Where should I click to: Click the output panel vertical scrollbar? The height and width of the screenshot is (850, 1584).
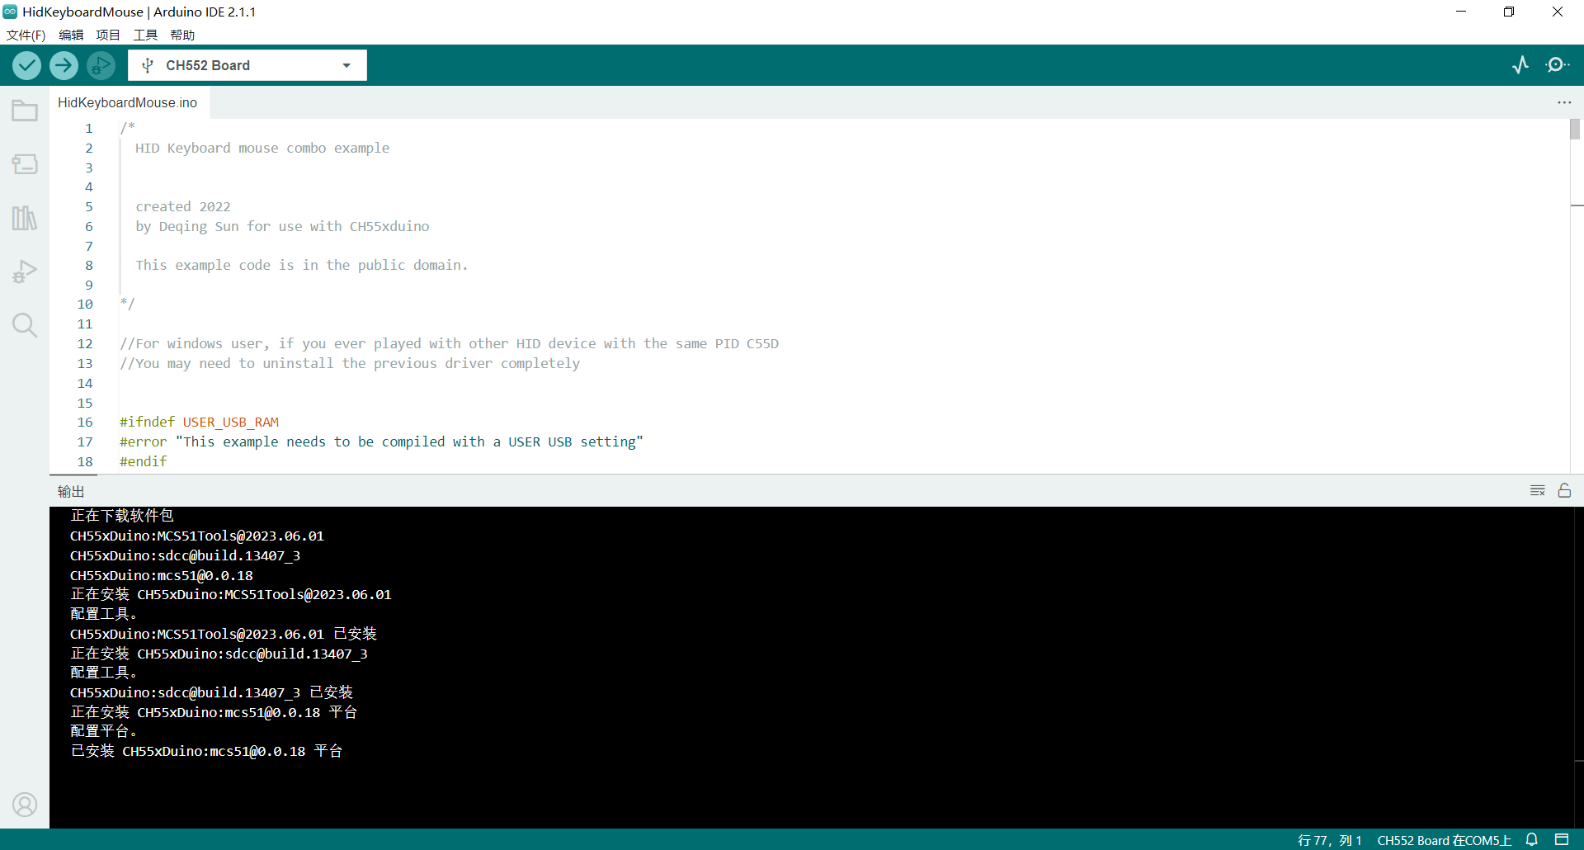[1579, 667]
